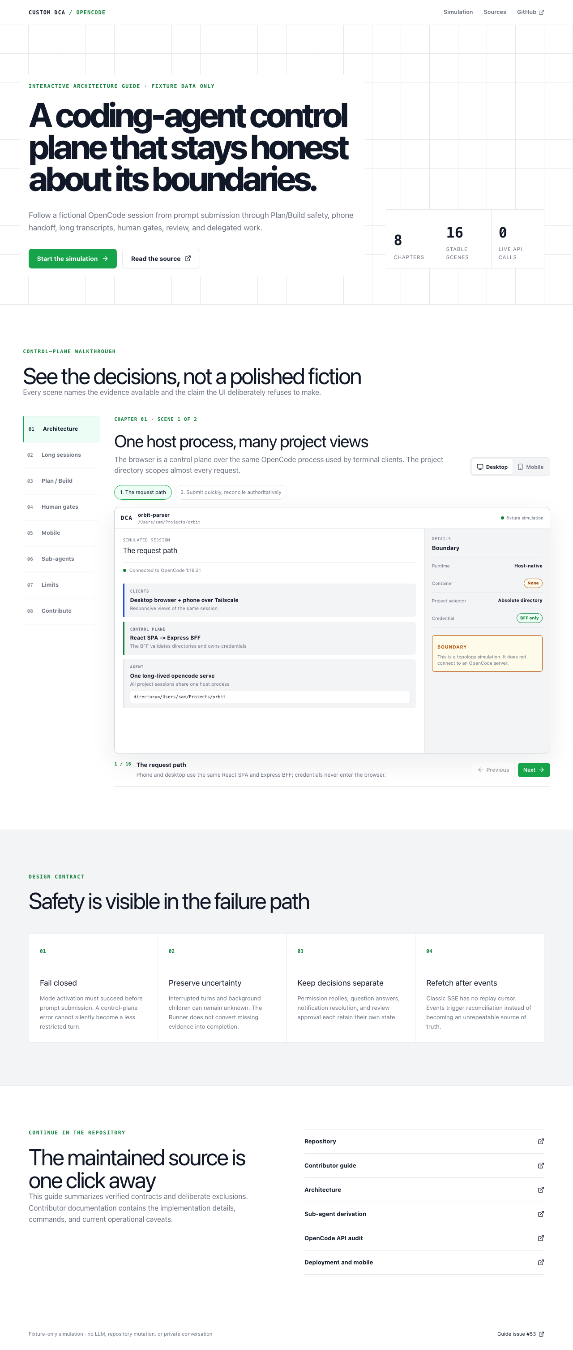Select the Contribute chapter
The image size is (573, 1350).
click(x=61, y=611)
